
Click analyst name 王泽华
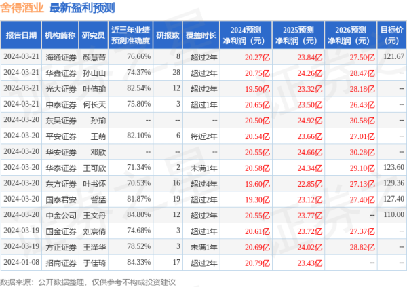(94, 247)
